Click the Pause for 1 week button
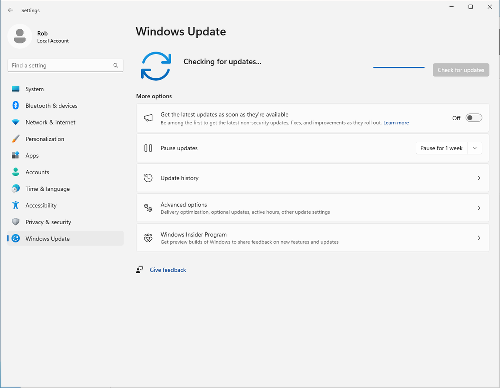This screenshot has width=500, height=388. [x=441, y=148]
